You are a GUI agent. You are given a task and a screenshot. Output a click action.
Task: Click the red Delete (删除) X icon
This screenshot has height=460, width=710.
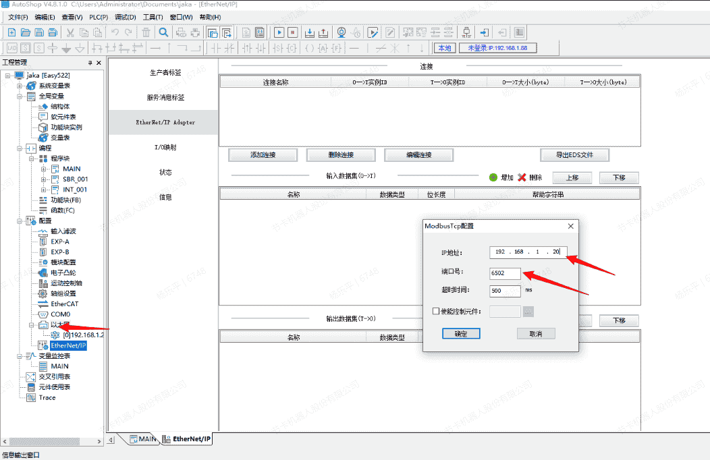coord(522,177)
